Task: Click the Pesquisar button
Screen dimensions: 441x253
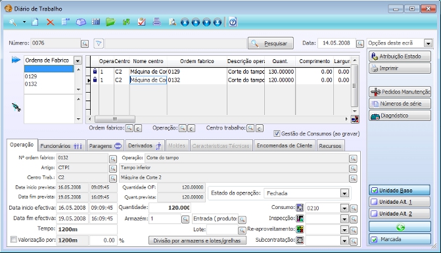Action: (x=271, y=43)
